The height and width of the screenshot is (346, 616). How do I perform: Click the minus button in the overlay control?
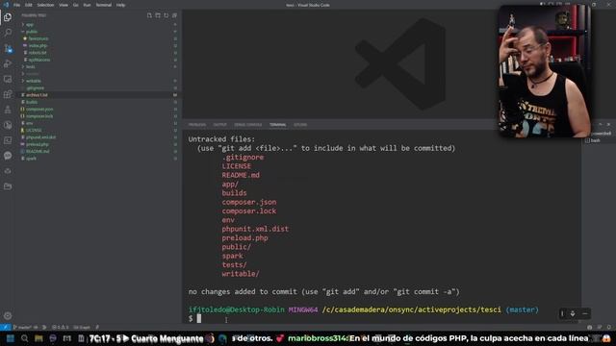pos(585,313)
